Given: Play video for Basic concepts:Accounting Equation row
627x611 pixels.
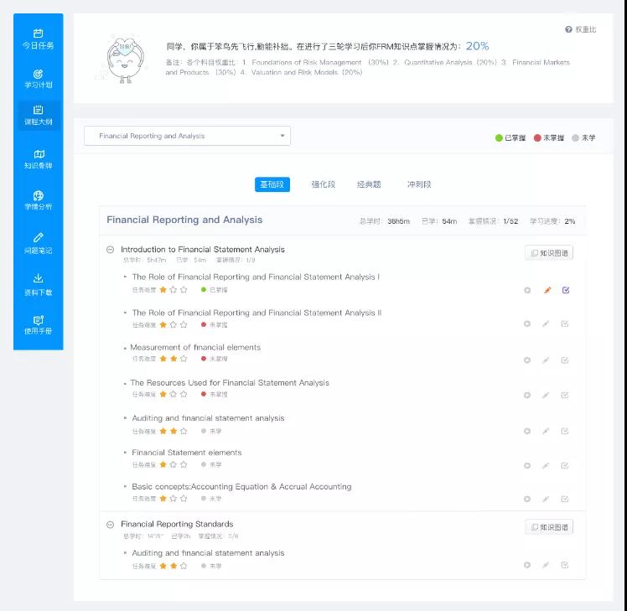Looking at the screenshot, I should (527, 499).
